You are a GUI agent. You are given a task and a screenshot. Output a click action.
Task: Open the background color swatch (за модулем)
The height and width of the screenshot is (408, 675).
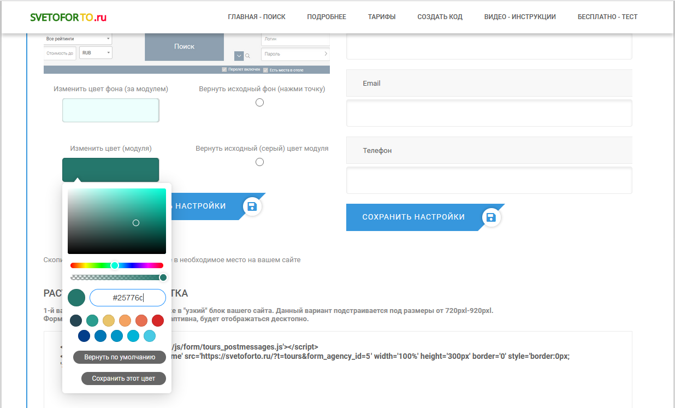pyautogui.click(x=111, y=110)
